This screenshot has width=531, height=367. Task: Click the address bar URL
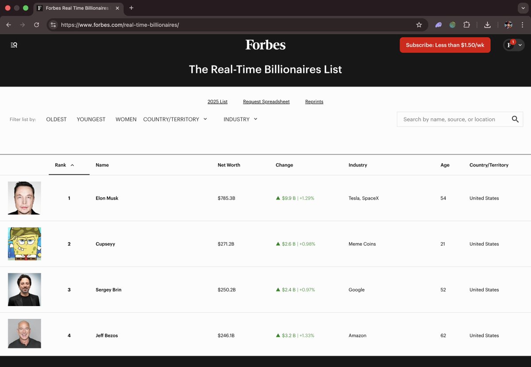pos(120,25)
